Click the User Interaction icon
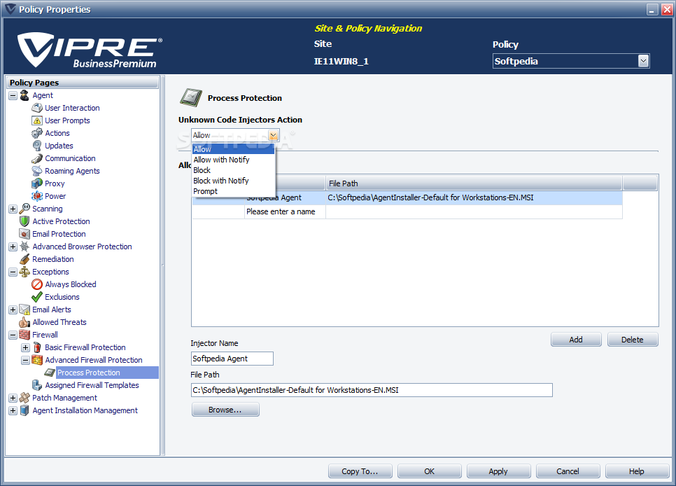 pos(37,108)
